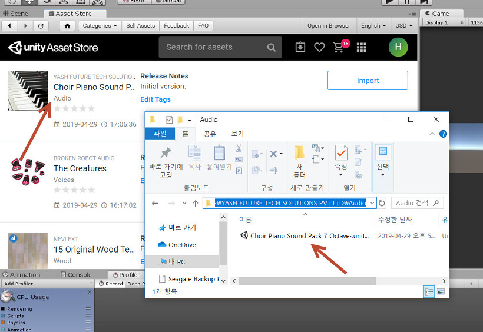Open the 파일 ribbon tab
The height and width of the screenshot is (332, 483).
click(160, 134)
